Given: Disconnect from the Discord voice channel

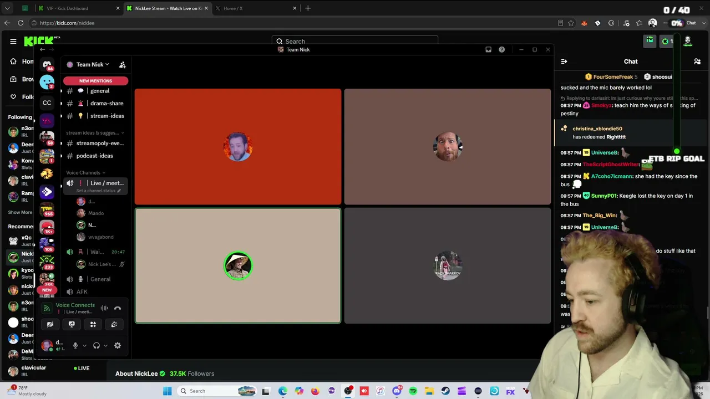Looking at the screenshot, I should click(x=118, y=308).
